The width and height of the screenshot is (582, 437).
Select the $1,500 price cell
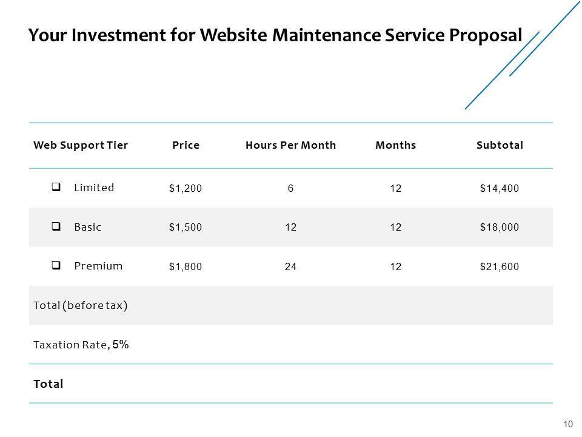coord(186,228)
